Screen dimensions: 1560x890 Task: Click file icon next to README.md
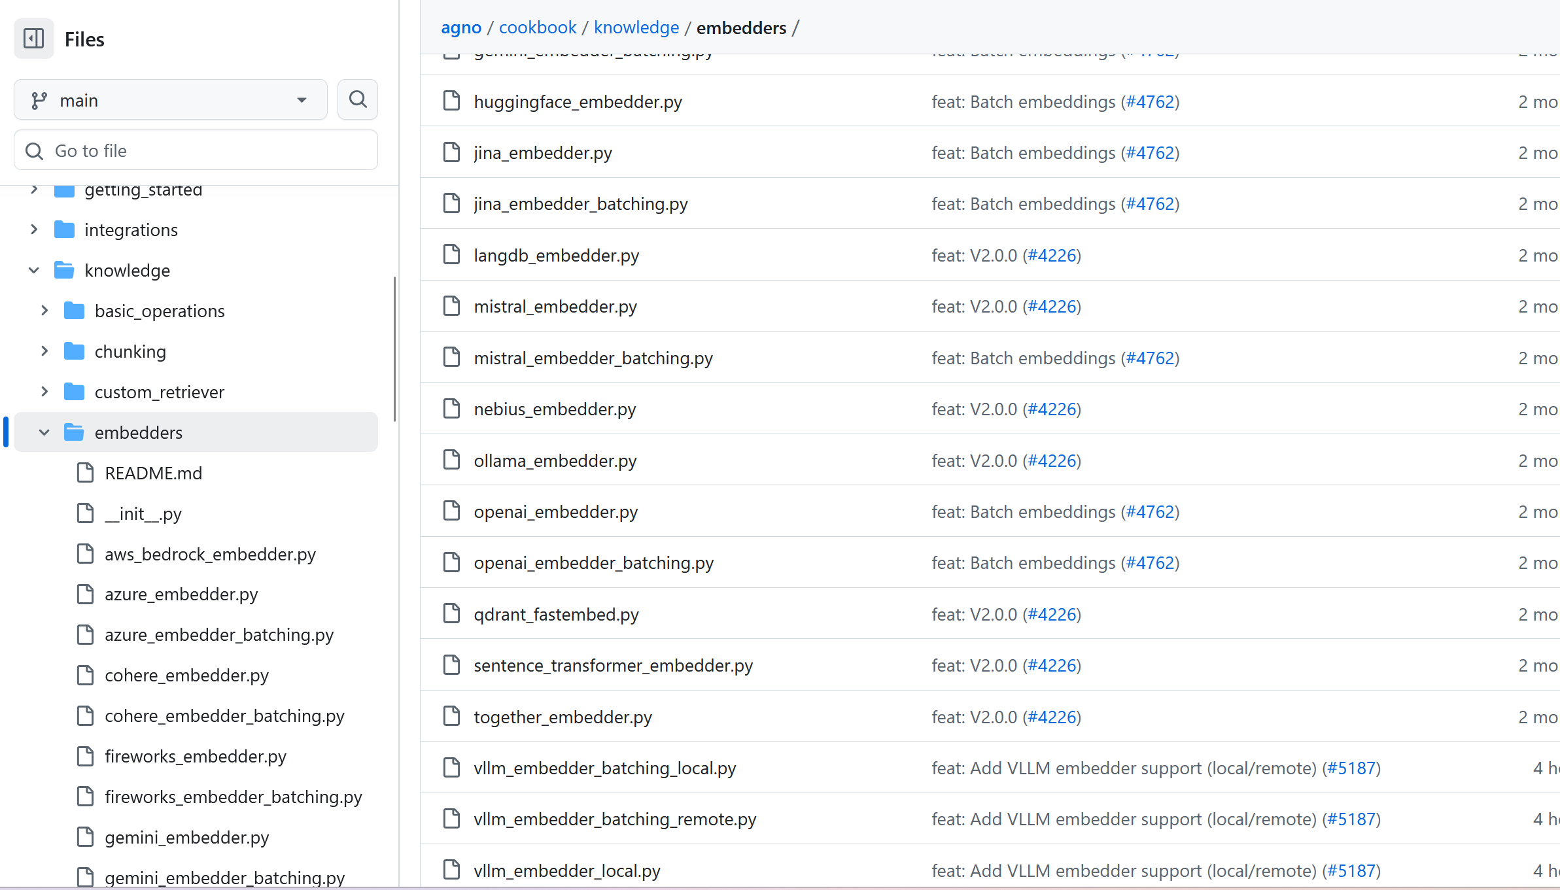tap(86, 473)
